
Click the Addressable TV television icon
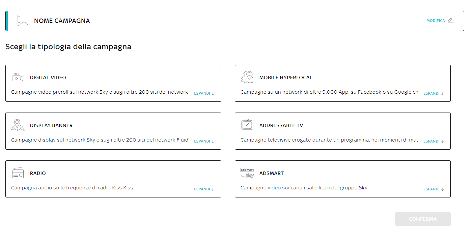pyautogui.click(x=247, y=125)
